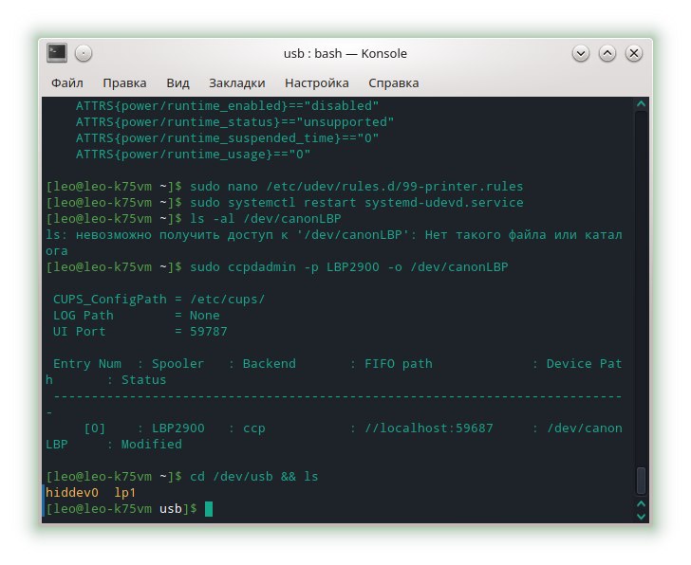Click the 'hiddev0' entry in the listing
Image resolution: width=691 pixels, height=565 pixels.
coord(72,492)
